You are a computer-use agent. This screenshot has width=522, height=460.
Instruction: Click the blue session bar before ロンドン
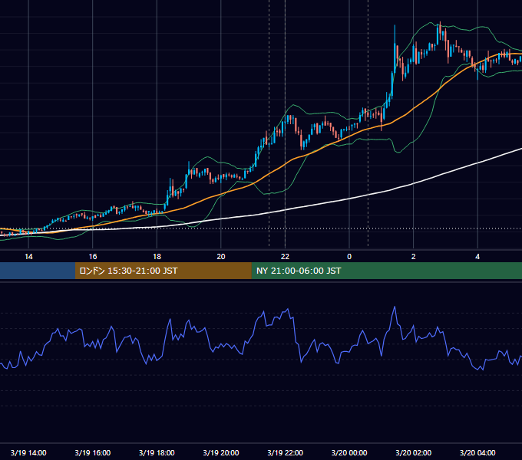point(38,271)
